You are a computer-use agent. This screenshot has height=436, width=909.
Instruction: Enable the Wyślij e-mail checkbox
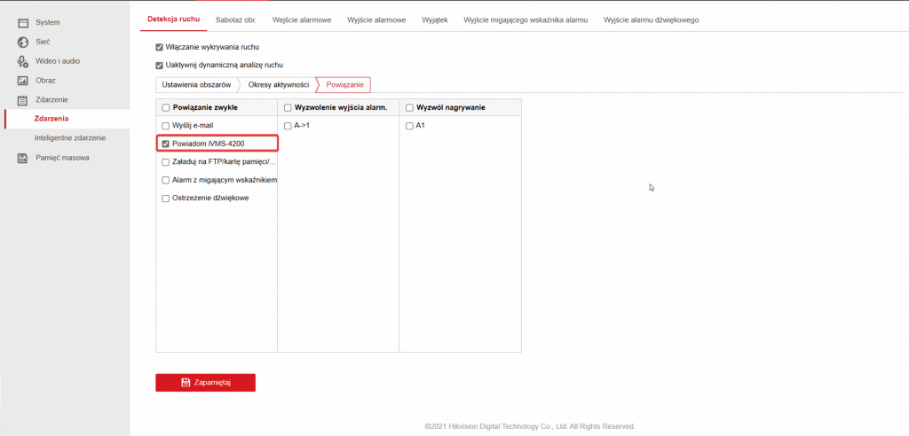pyautogui.click(x=165, y=126)
